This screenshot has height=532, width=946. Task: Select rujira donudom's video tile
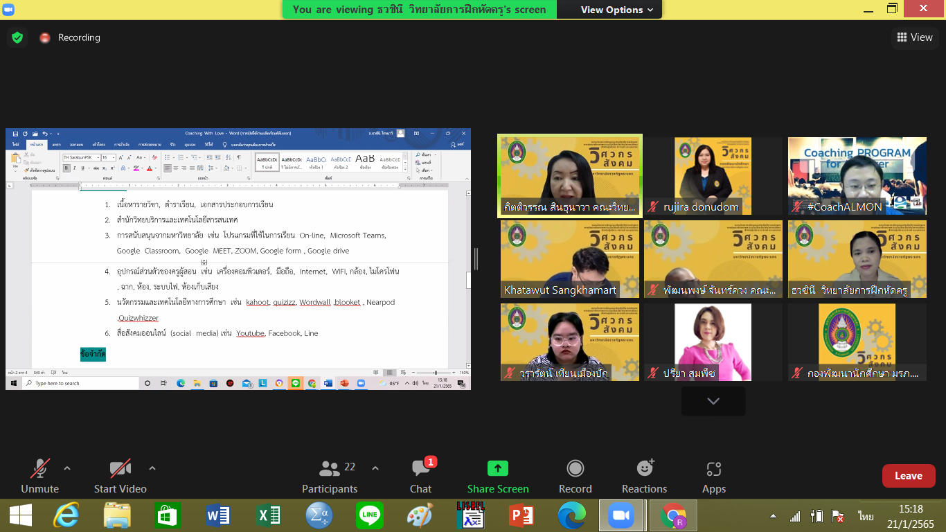(713, 176)
